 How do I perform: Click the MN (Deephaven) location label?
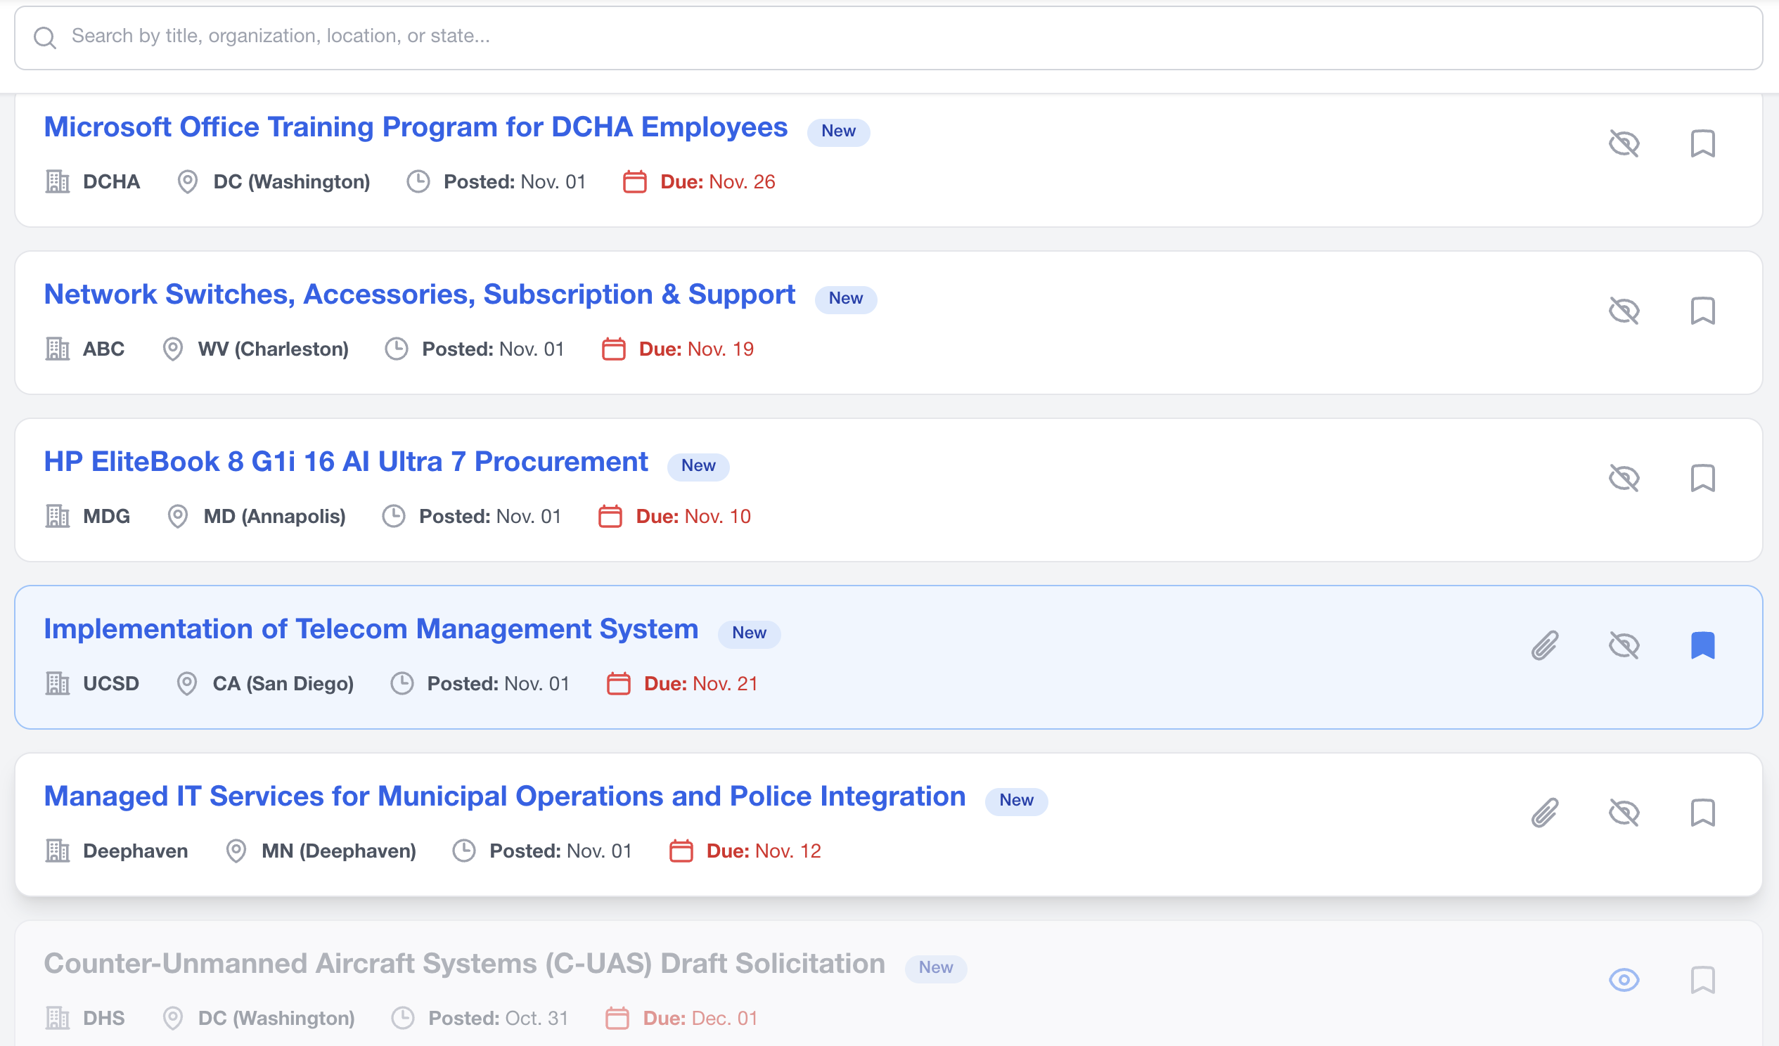pos(338,851)
